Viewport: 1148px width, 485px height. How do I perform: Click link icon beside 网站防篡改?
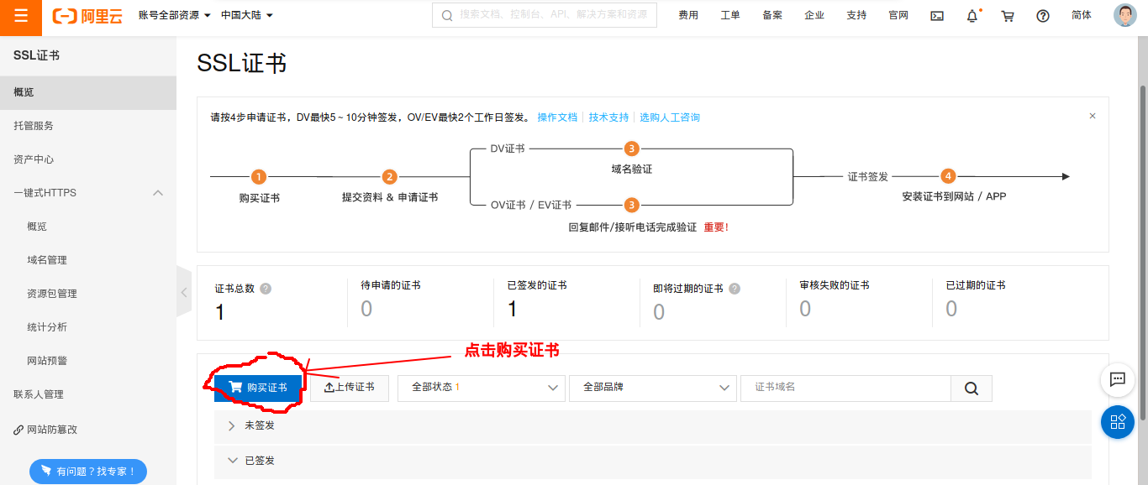coord(18,430)
